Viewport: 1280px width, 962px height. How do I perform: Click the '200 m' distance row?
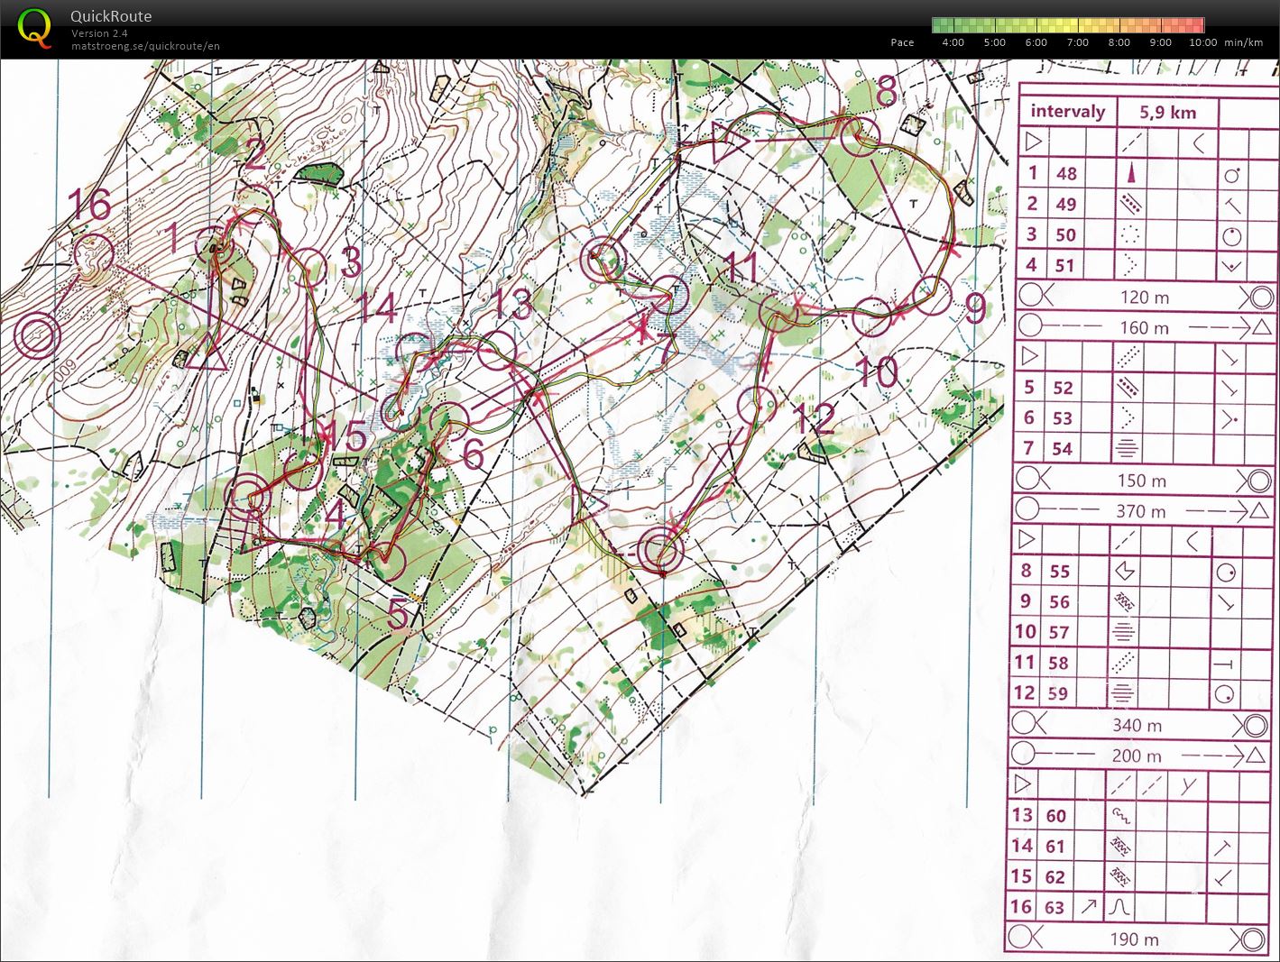tap(1137, 756)
